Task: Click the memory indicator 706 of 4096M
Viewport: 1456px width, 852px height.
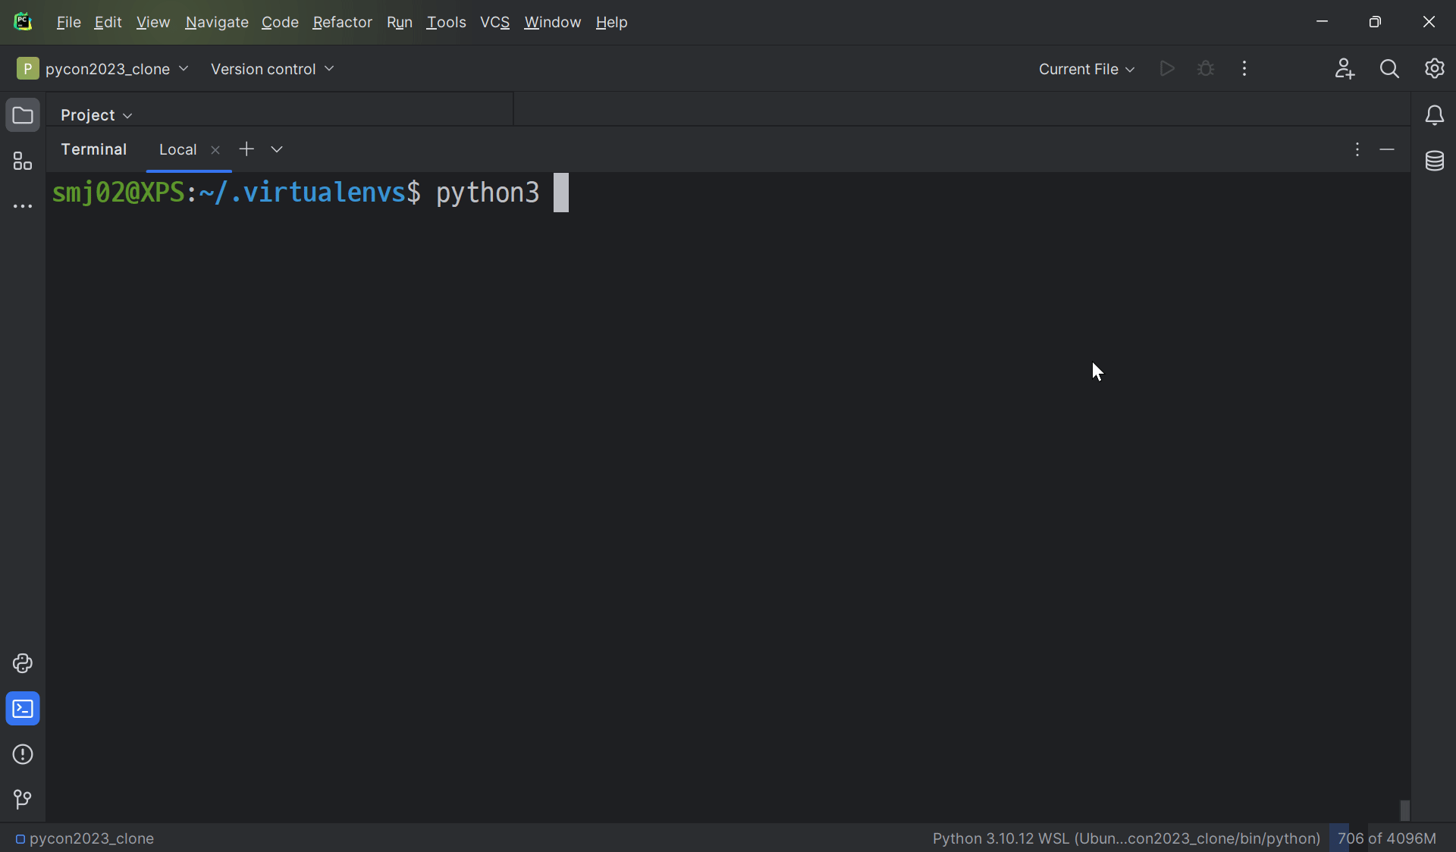Action: [1386, 838]
